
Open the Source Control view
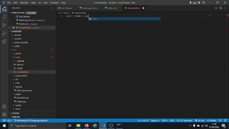pyautogui.click(x=4, y=25)
